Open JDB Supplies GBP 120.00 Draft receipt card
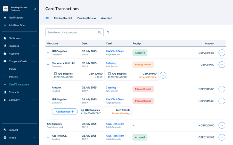The width and height of the screenshot is (233, 145). tap(78, 75)
